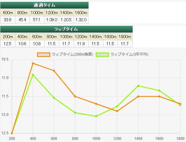Toggle the orange ラップタイム(200m換算) legend label
The height and width of the screenshot is (142, 186).
tap(71, 54)
